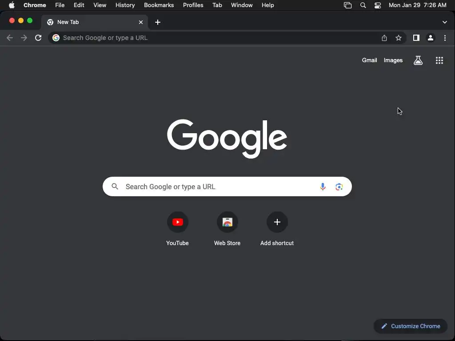Open the History menu
Screen dimensions: 455x341
(125, 5)
